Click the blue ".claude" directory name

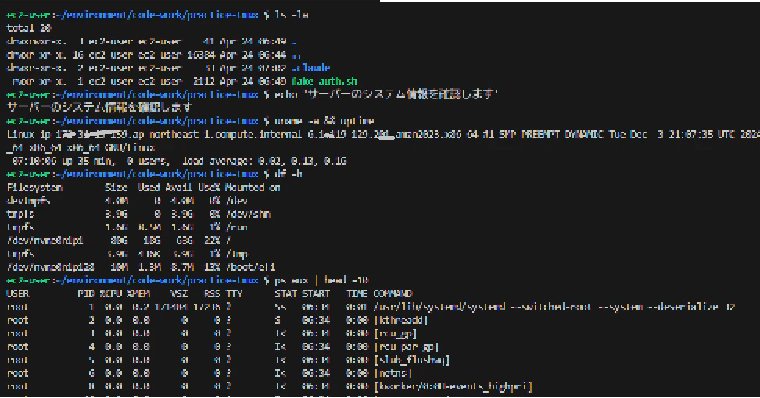pos(310,68)
